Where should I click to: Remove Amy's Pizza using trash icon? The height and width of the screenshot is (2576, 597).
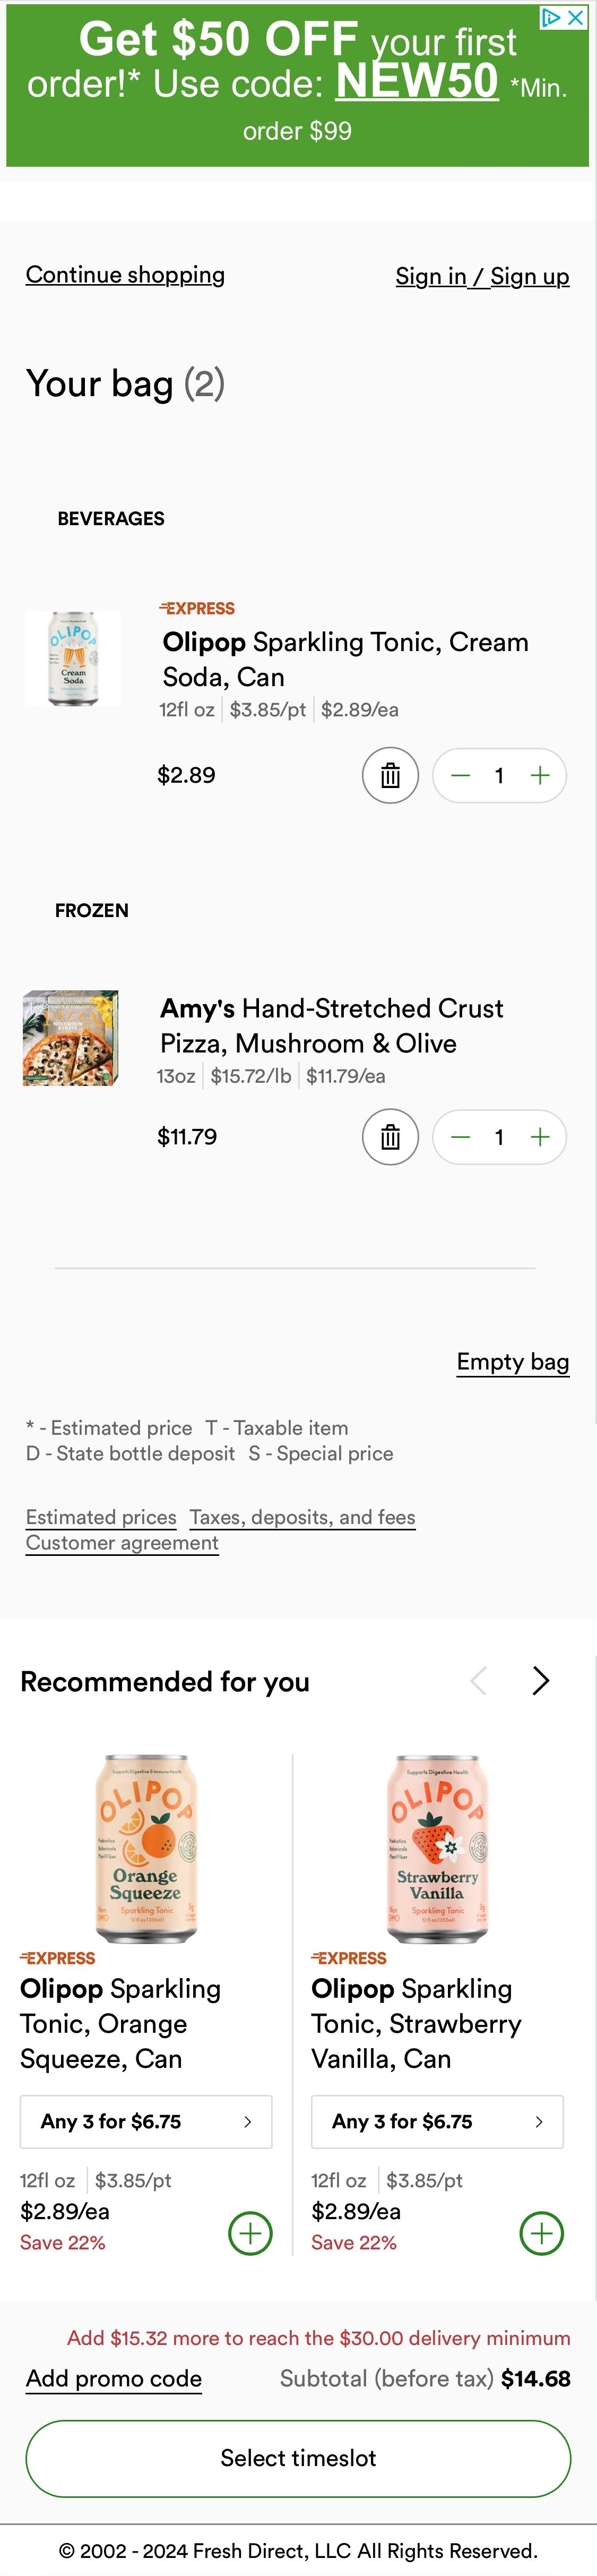click(x=390, y=1137)
